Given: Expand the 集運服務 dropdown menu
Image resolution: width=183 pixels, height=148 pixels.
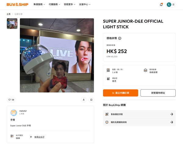Looking at the screenshot, I should tap(39, 5).
